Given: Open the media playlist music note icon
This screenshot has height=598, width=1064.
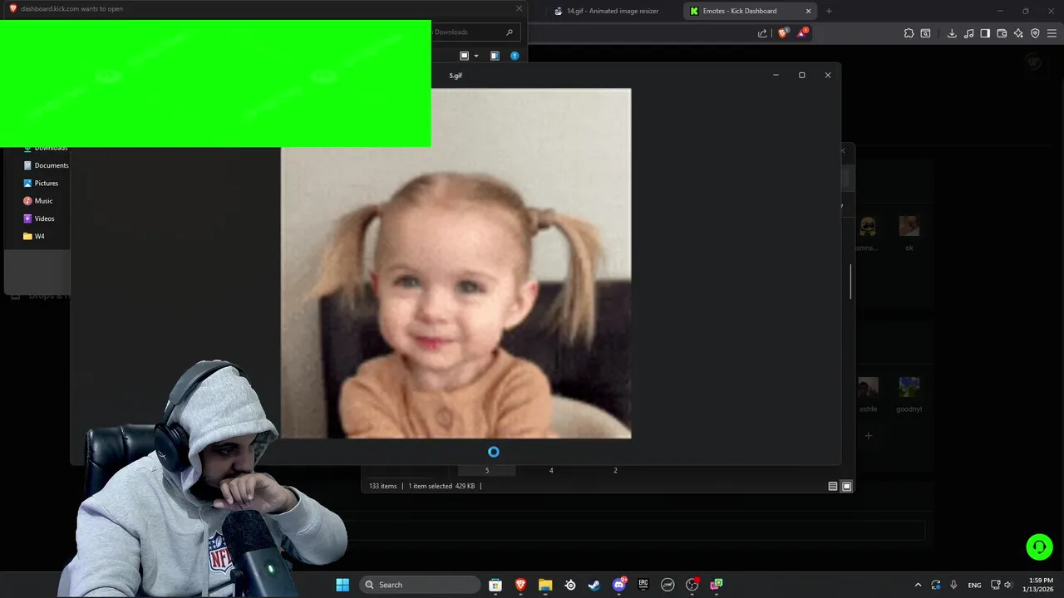Looking at the screenshot, I should 969,33.
